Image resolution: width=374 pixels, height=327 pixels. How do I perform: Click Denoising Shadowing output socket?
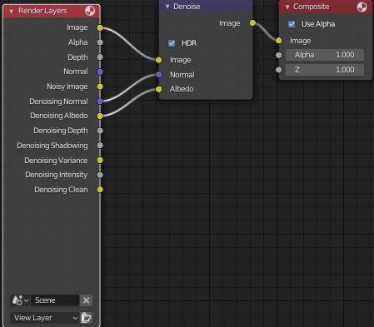[x=100, y=146]
